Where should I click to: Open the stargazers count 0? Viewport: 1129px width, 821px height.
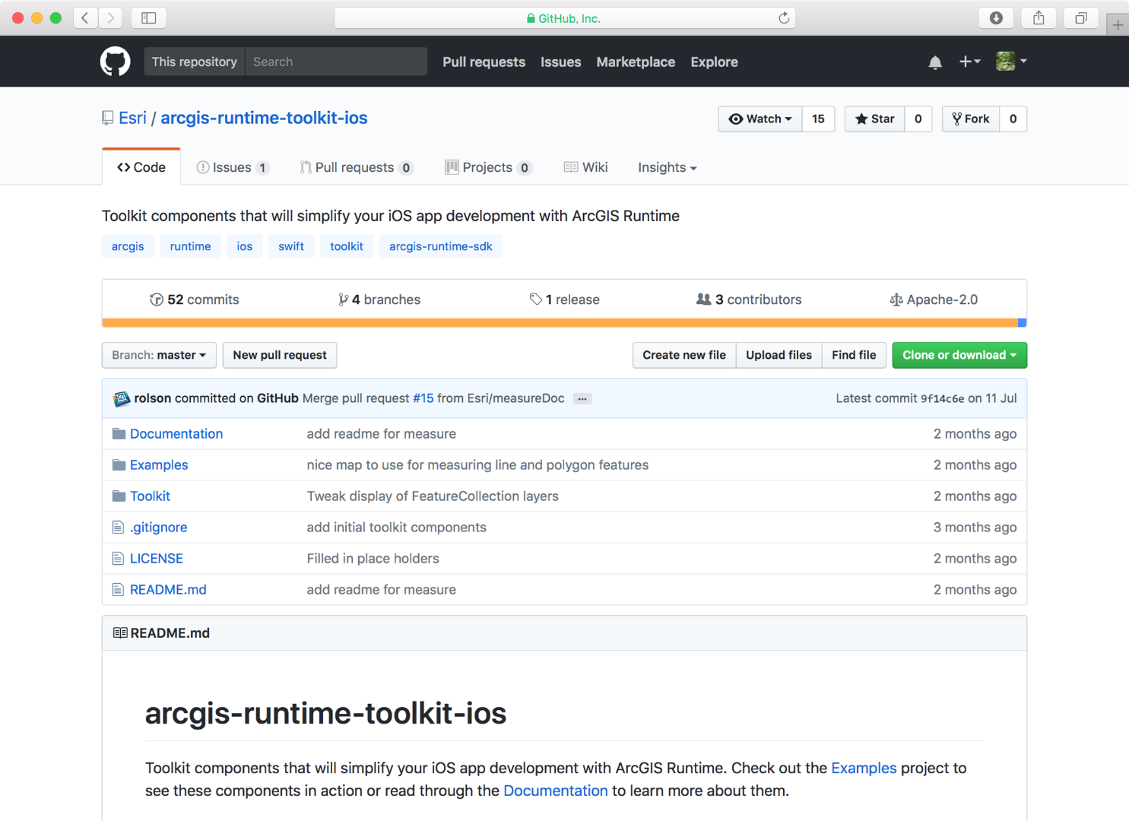(x=918, y=119)
